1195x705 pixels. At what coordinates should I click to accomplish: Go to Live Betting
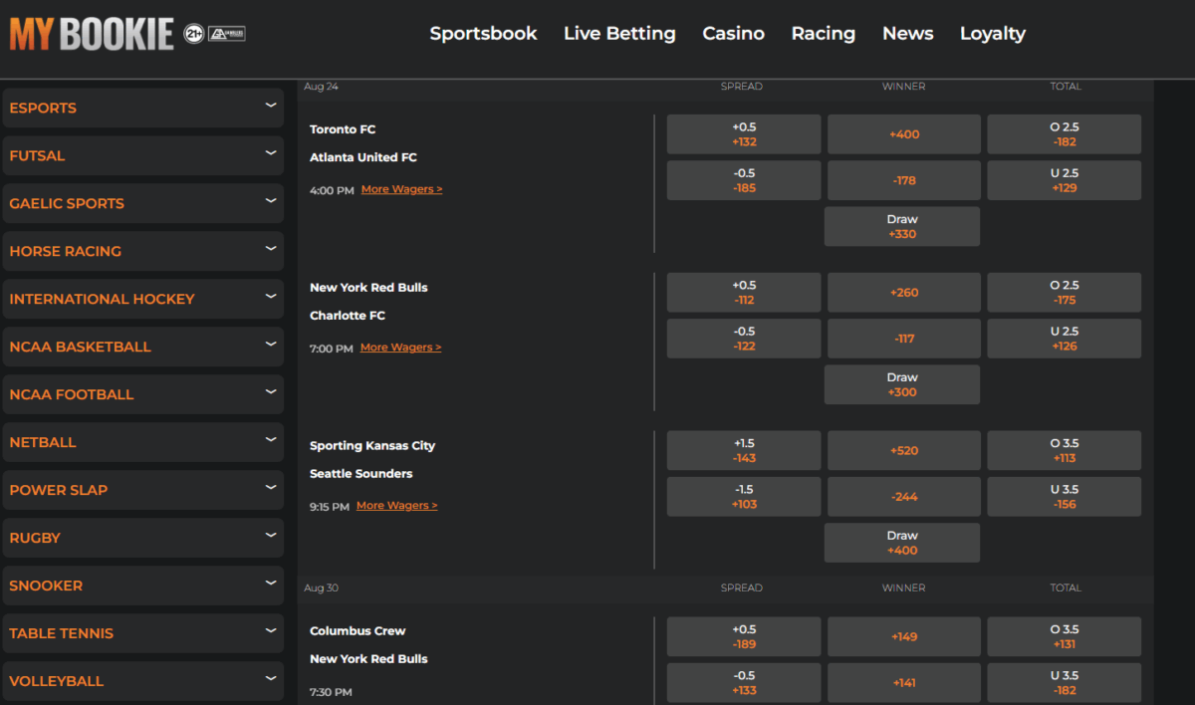tap(619, 33)
